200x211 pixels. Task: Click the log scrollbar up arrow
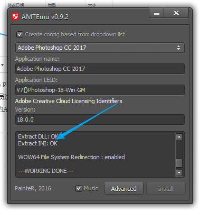(179, 137)
